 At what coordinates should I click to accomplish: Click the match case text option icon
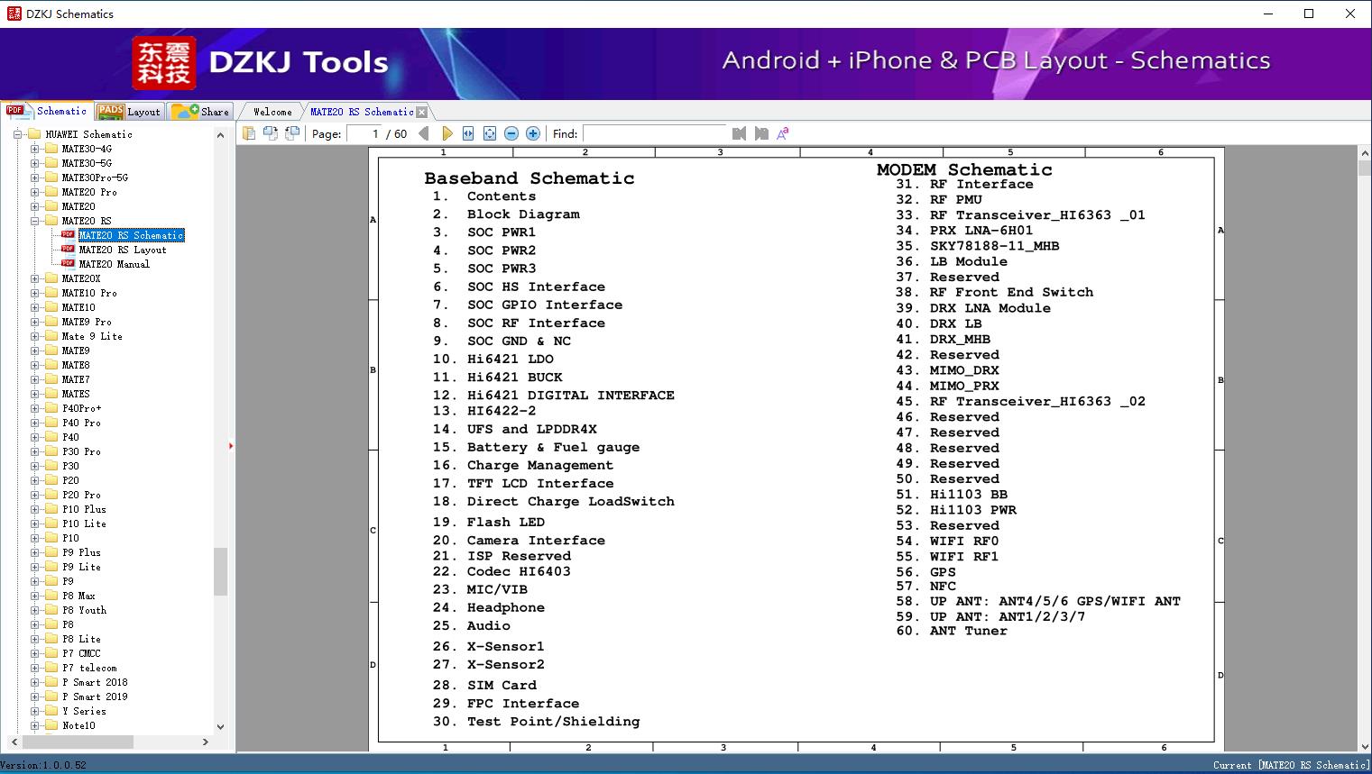coord(783,133)
